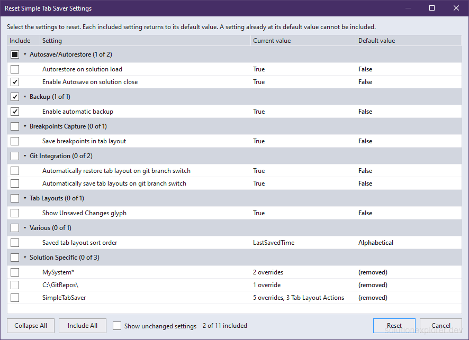Check the Breakpoints Capture group checkbox
The height and width of the screenshot is (340, 469).
[15, 126]
